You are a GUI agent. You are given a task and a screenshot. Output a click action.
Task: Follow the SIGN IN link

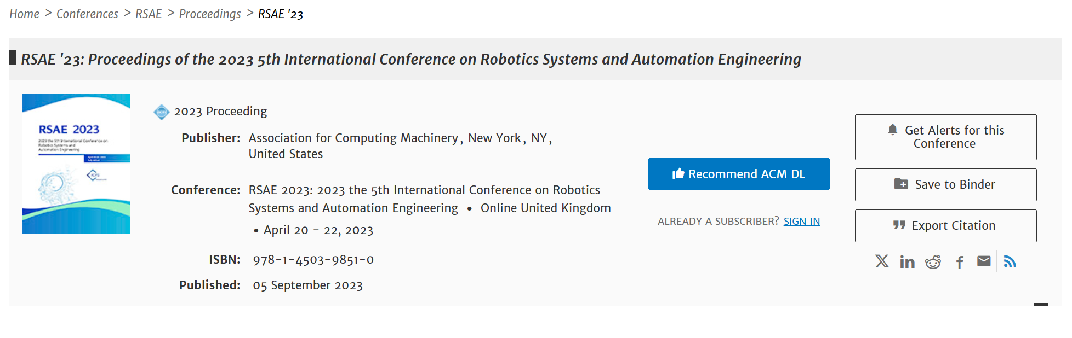(x=801, y=222)
